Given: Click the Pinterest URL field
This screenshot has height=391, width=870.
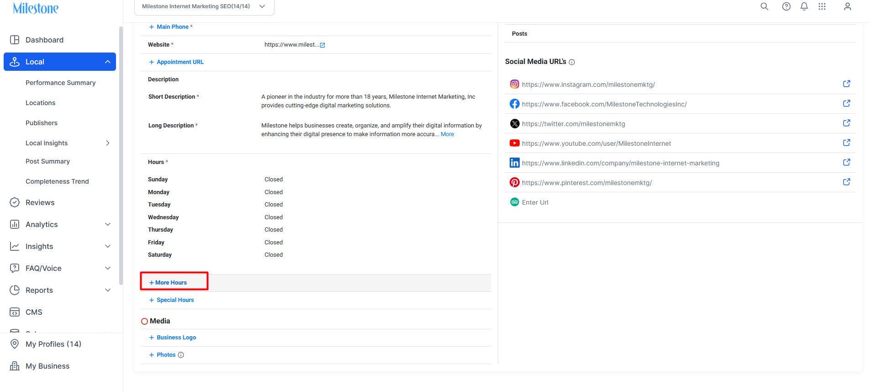Looking at the screenshot, I should (x=587, y=183).
